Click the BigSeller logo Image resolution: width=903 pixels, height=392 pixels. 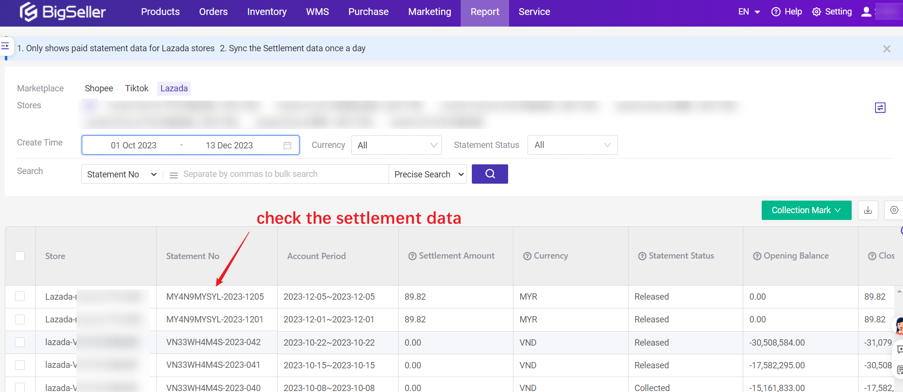[x=62, y=12]
